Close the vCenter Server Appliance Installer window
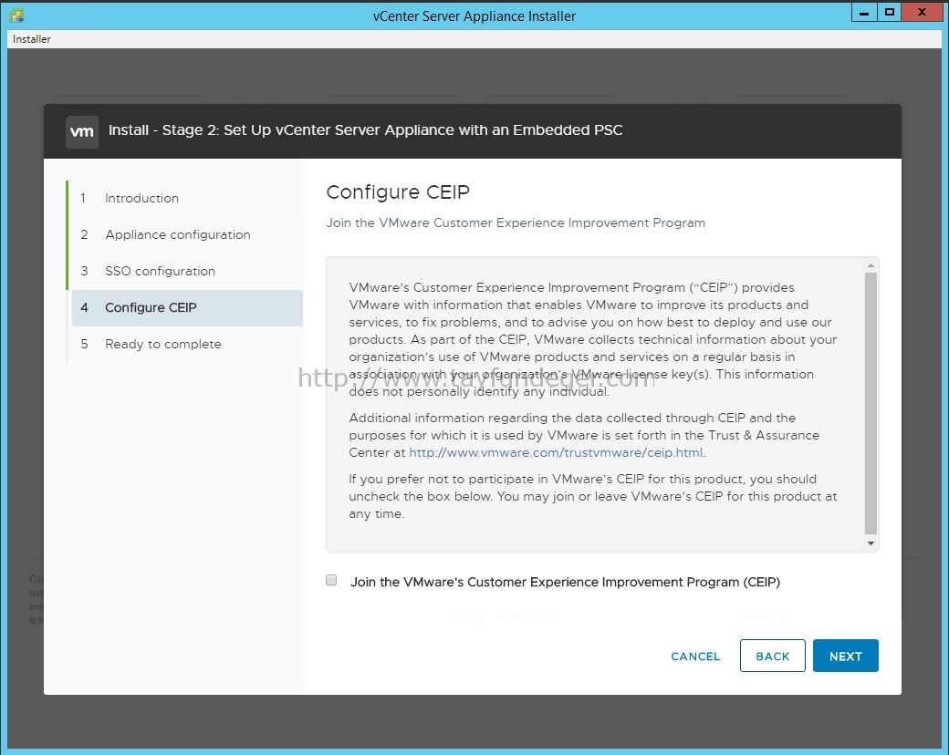 tap(921, 12)
